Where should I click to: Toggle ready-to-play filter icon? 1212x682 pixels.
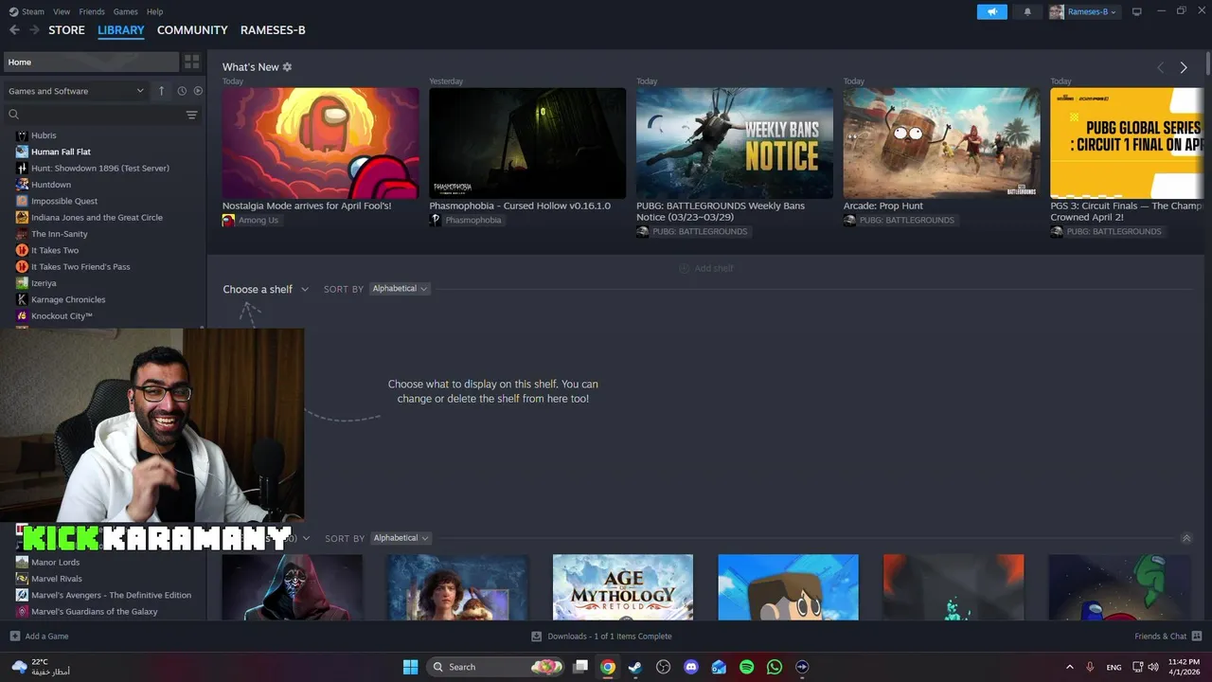coord(198,91)
